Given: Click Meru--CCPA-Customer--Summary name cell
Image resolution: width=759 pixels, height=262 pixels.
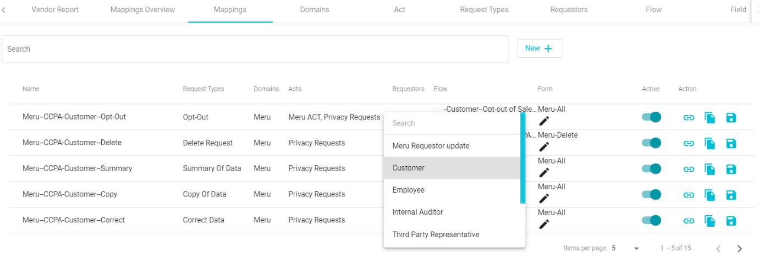Looking at the screenshot, I should [78, 168].
